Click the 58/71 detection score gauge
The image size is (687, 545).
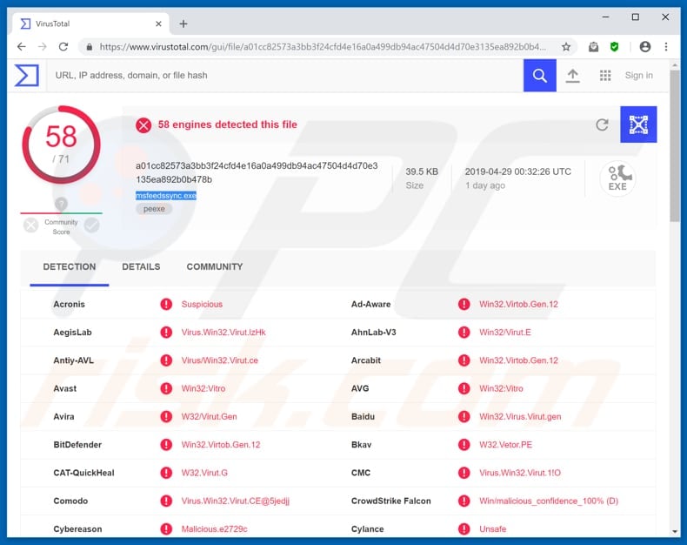62,145
